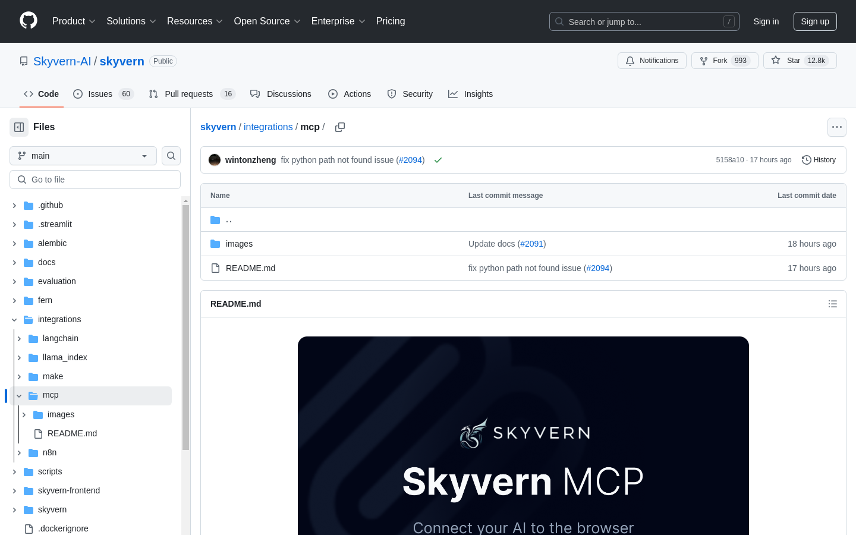The width and height of the screenshot is (856, 535).
Task: Open the README outline icon
Action: [833, 304]
